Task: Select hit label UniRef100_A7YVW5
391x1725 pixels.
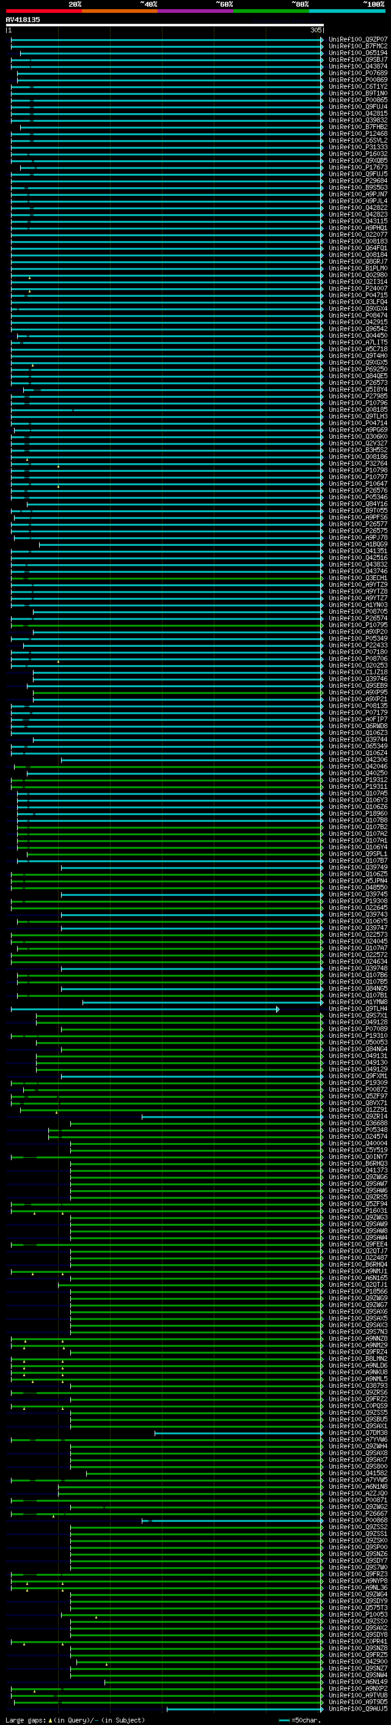Action: coord(358,1480)
